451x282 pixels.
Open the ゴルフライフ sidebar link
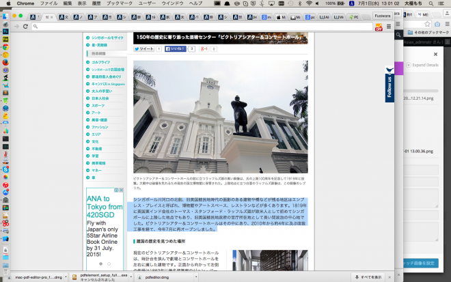tap(100, 62)
